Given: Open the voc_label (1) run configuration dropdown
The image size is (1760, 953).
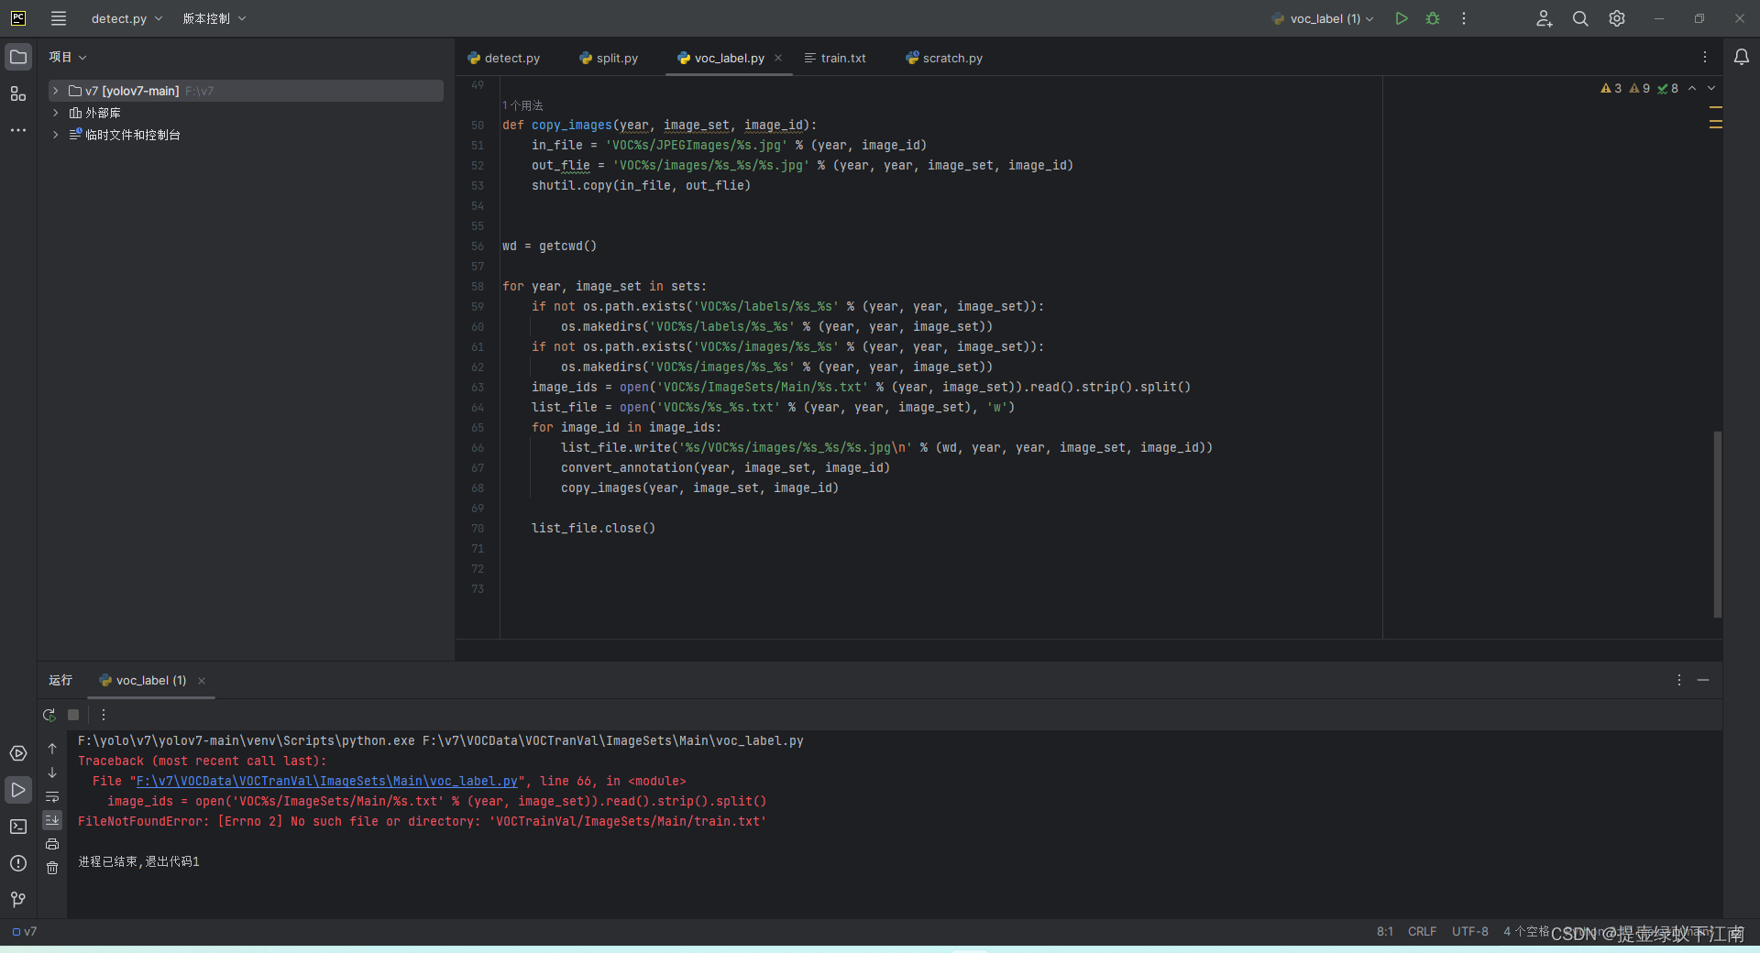Looking at the screenshot, I should pos(1323,17).
